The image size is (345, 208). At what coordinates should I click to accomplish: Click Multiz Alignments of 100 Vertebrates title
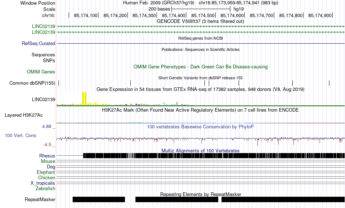click(x=200, y=151)
